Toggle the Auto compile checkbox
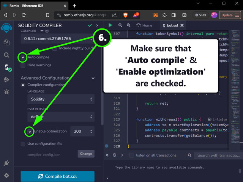This screenshot has width=243, height=182. click(x=23, y=57)
